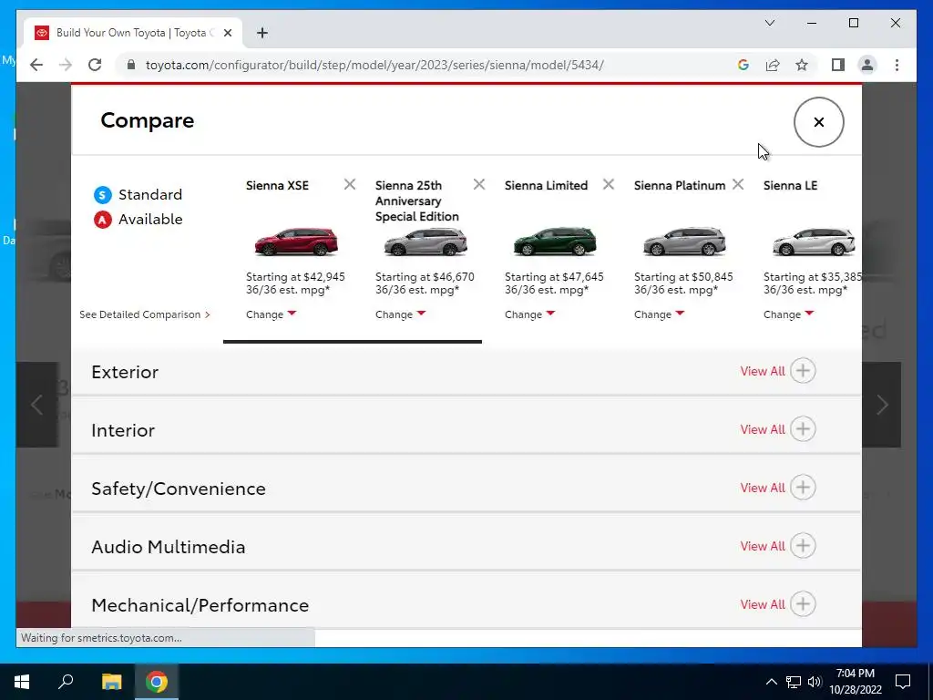This screenshot has height=700, width=933.
Task: Open the Chrome profile avatar icon
Action: [x=867, y=65]
